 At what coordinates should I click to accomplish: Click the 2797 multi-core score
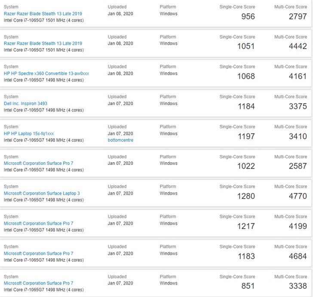pyautogui.click(x=298, y=17)
